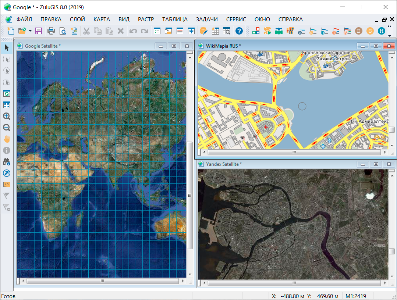Select the Zoom Out magnifier tool
The width and height of the screenshot is (397, 300).
7,128
